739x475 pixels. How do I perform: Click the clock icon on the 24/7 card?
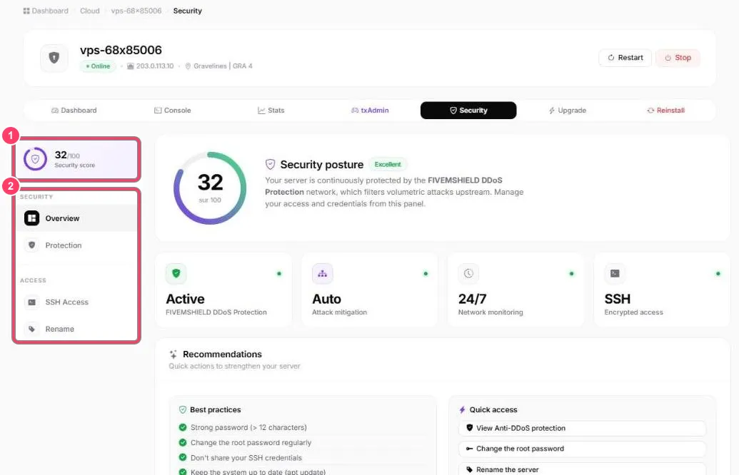coord(468,273)
